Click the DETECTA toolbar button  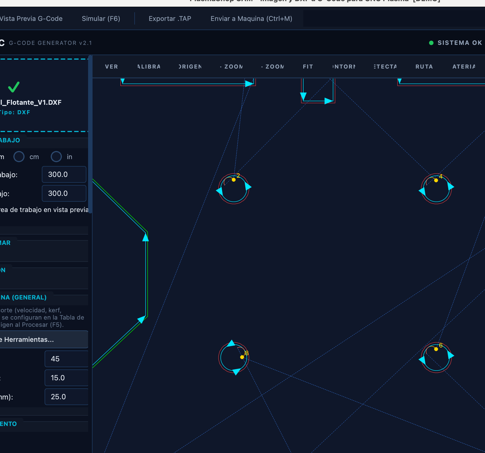(x=385, y=67)
